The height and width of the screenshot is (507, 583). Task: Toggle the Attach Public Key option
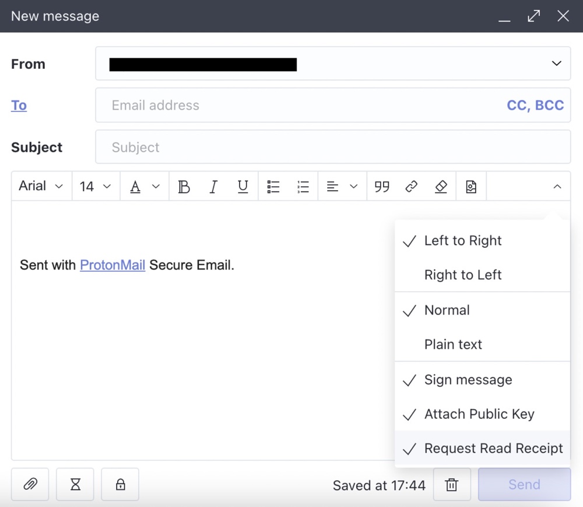[x=482, y=414]
